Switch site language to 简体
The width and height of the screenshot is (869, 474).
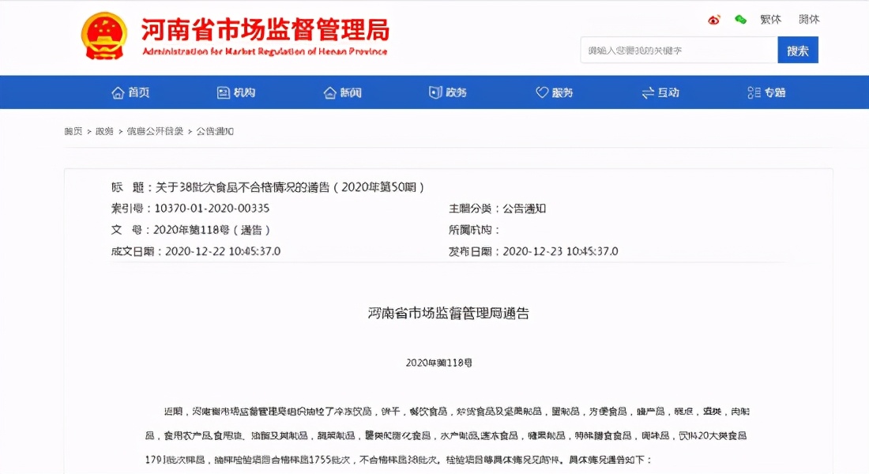click(x=808, y=20)
